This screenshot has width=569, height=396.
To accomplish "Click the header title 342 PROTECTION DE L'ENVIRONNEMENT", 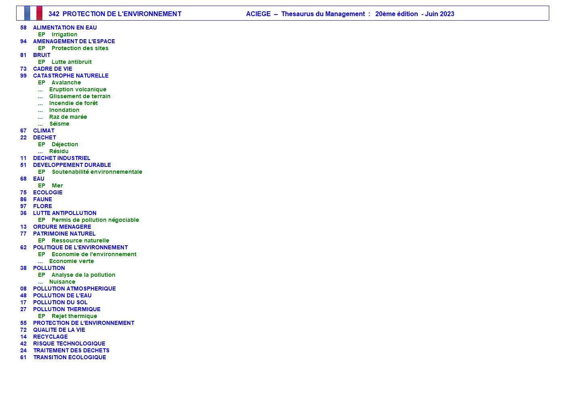I will (x=115, y=14).
